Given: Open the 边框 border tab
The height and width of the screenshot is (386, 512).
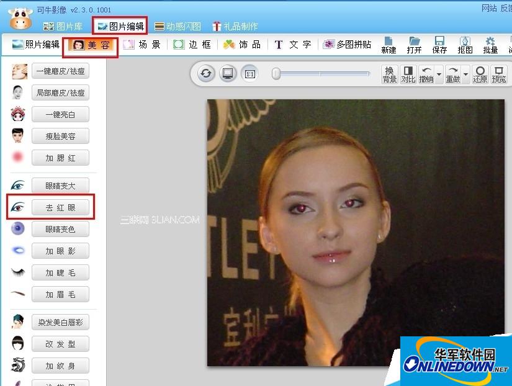Looking at the screenshot, I should pos(192,45).
